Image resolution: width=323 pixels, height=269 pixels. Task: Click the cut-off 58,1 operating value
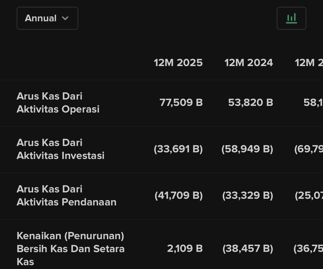[313, 103]
